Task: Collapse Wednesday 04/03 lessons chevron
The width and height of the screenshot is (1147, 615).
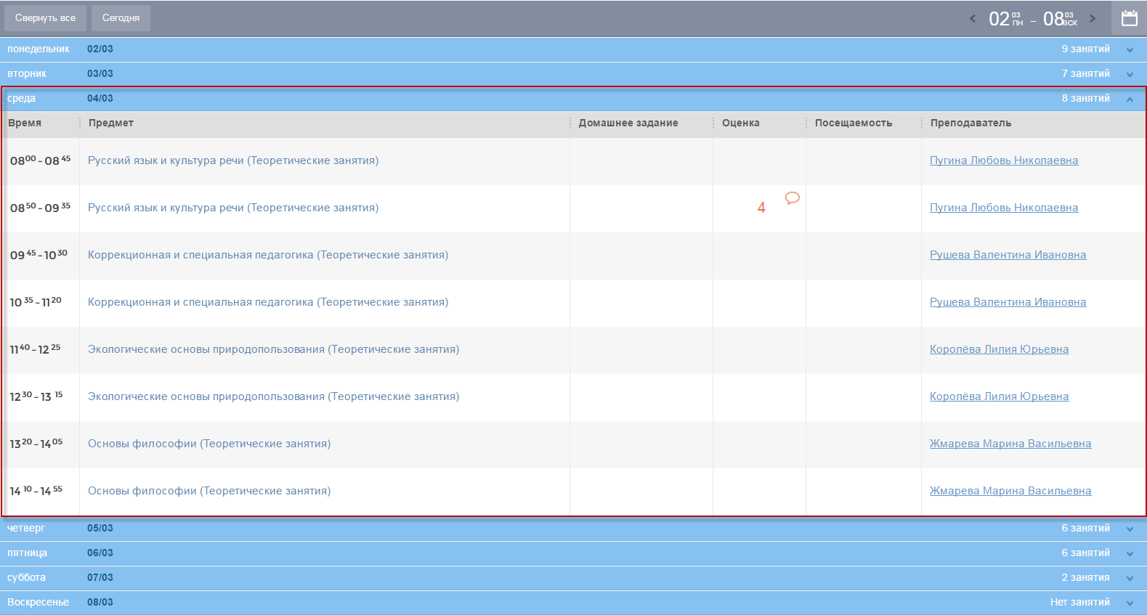Action: pos(1130,99)
